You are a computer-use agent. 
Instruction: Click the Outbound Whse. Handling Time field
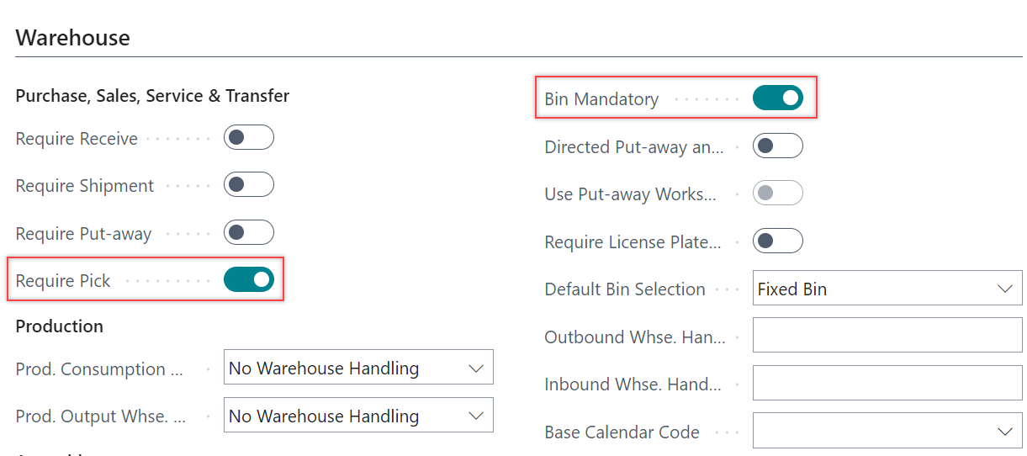tap(887, 337)
